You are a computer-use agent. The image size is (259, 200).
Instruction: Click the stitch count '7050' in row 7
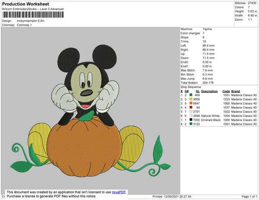[x=196, y=120]
